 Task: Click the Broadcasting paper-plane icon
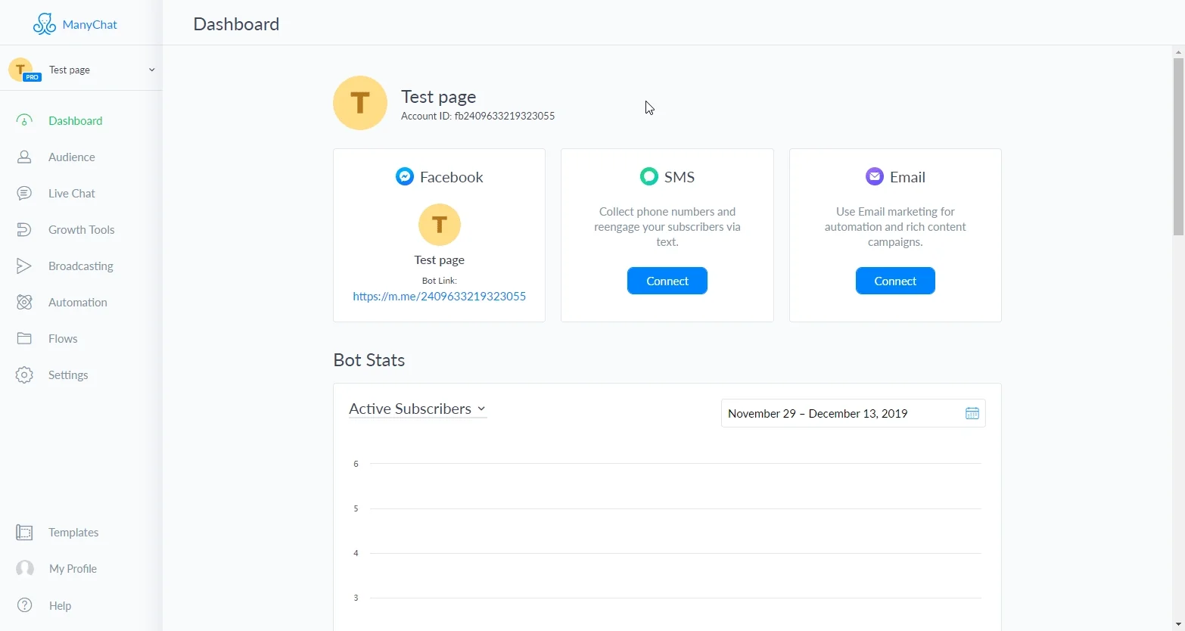24,266
